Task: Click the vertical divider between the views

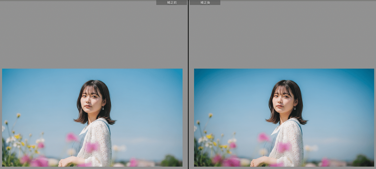Action: point(188,84)
